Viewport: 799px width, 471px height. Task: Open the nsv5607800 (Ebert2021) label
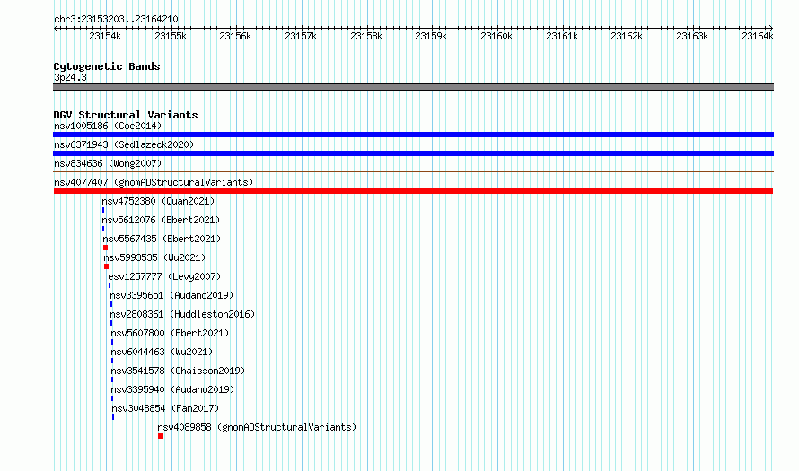[x=170, y=333]
